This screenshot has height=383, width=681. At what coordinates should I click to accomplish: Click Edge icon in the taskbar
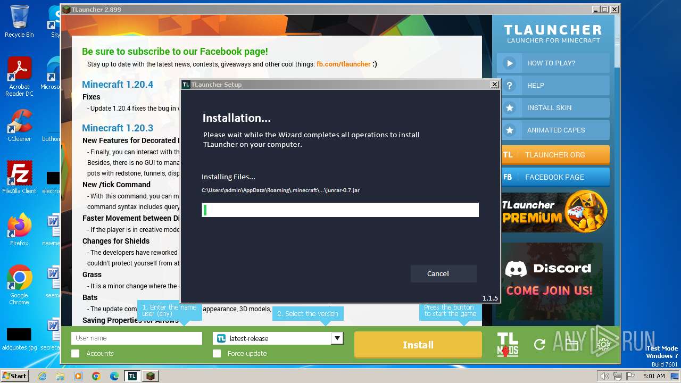114,376
